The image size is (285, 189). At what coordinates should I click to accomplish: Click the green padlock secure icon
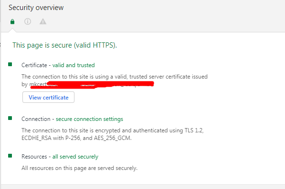12,21
